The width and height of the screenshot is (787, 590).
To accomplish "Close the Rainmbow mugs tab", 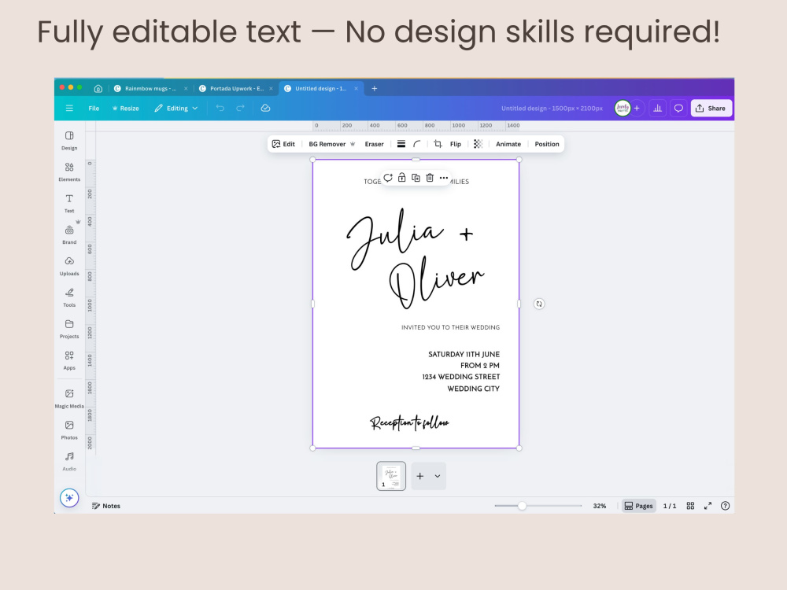I will (186, 88).
